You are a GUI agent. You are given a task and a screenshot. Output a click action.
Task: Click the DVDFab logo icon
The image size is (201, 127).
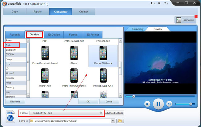click(x=5, y=4)
